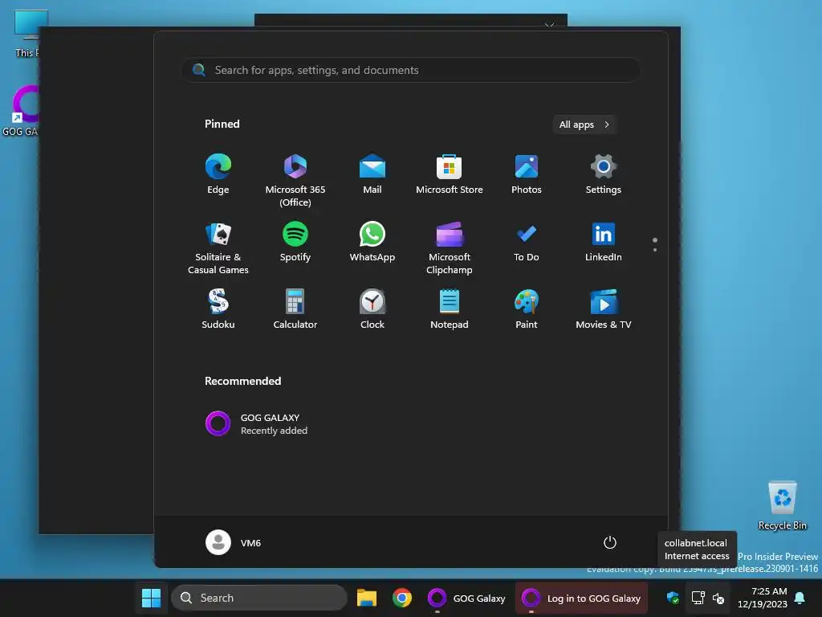Launch Microsoft 365 (Office)

click(295, 181)
